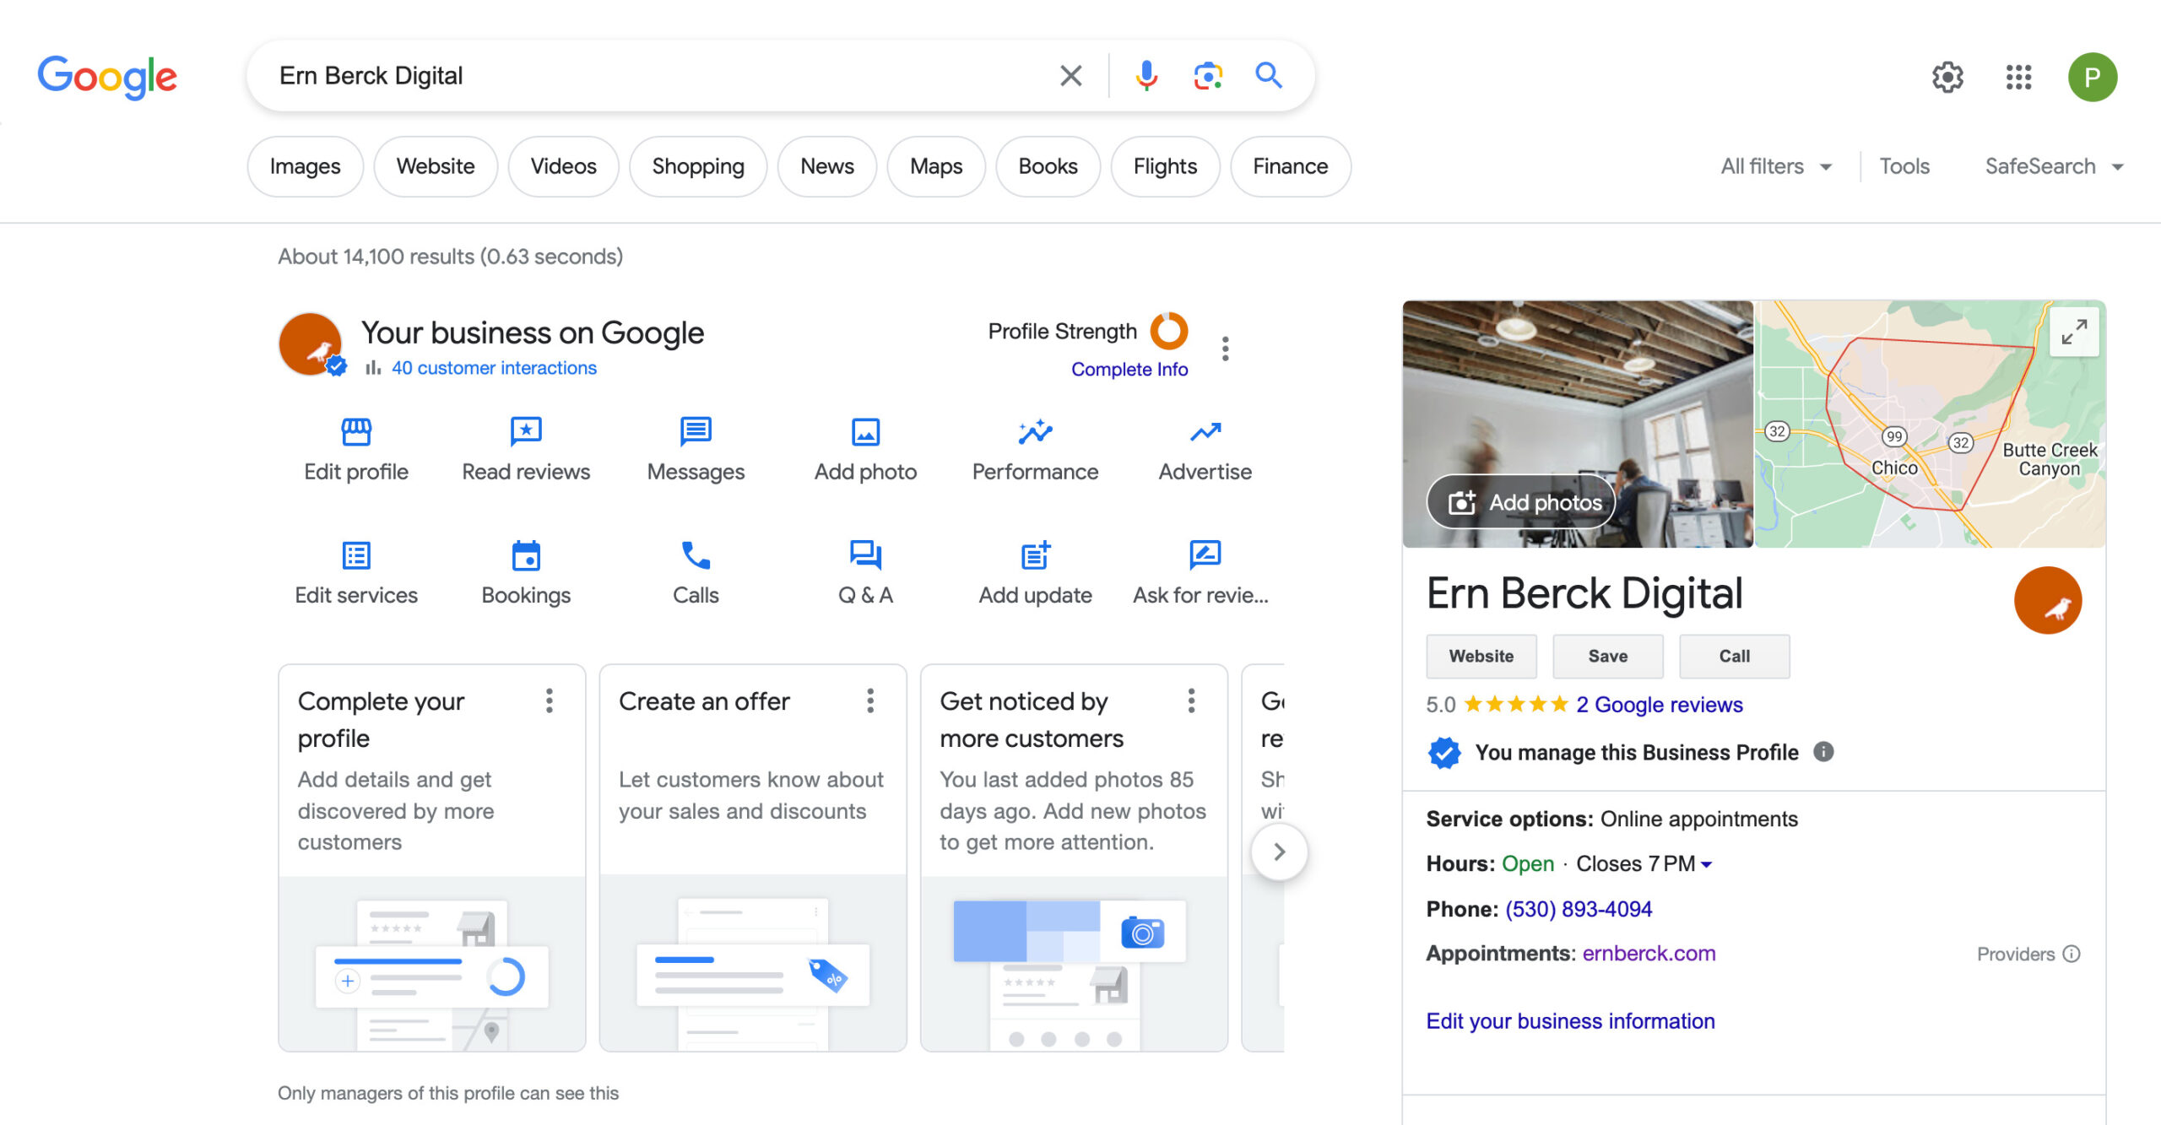Click the orange business logo in panel
This screenshot has width=2161, height=1125.
2047,600
